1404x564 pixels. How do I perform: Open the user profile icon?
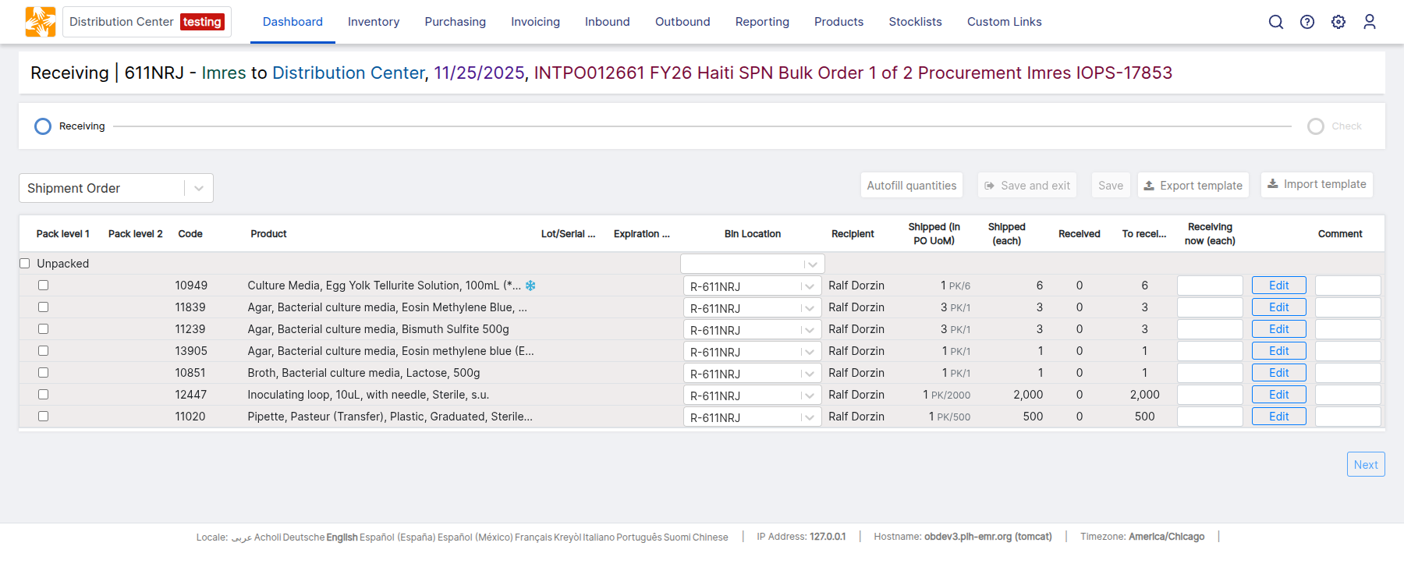[1370, 22]
